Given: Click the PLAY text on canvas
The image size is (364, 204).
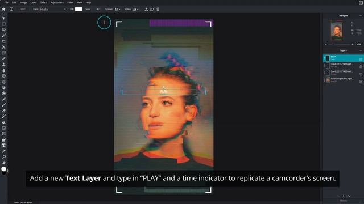Looking at the screenshot, I should (x=163, y=92).
